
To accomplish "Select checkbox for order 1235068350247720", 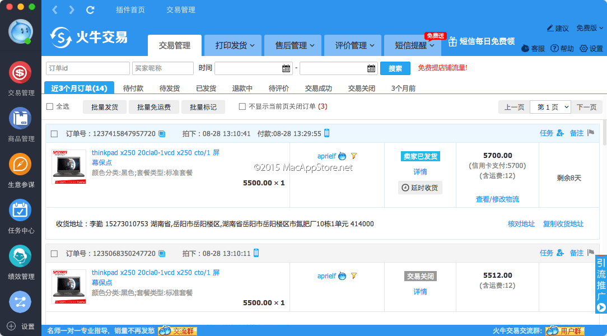I will point(54,254).
